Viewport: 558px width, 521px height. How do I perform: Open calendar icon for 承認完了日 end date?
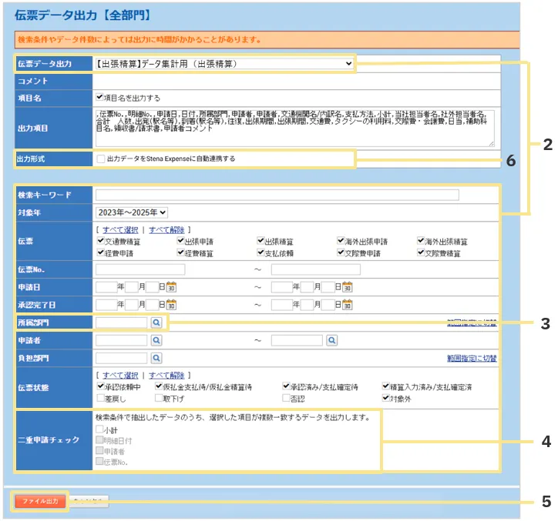tap(348, 306)
